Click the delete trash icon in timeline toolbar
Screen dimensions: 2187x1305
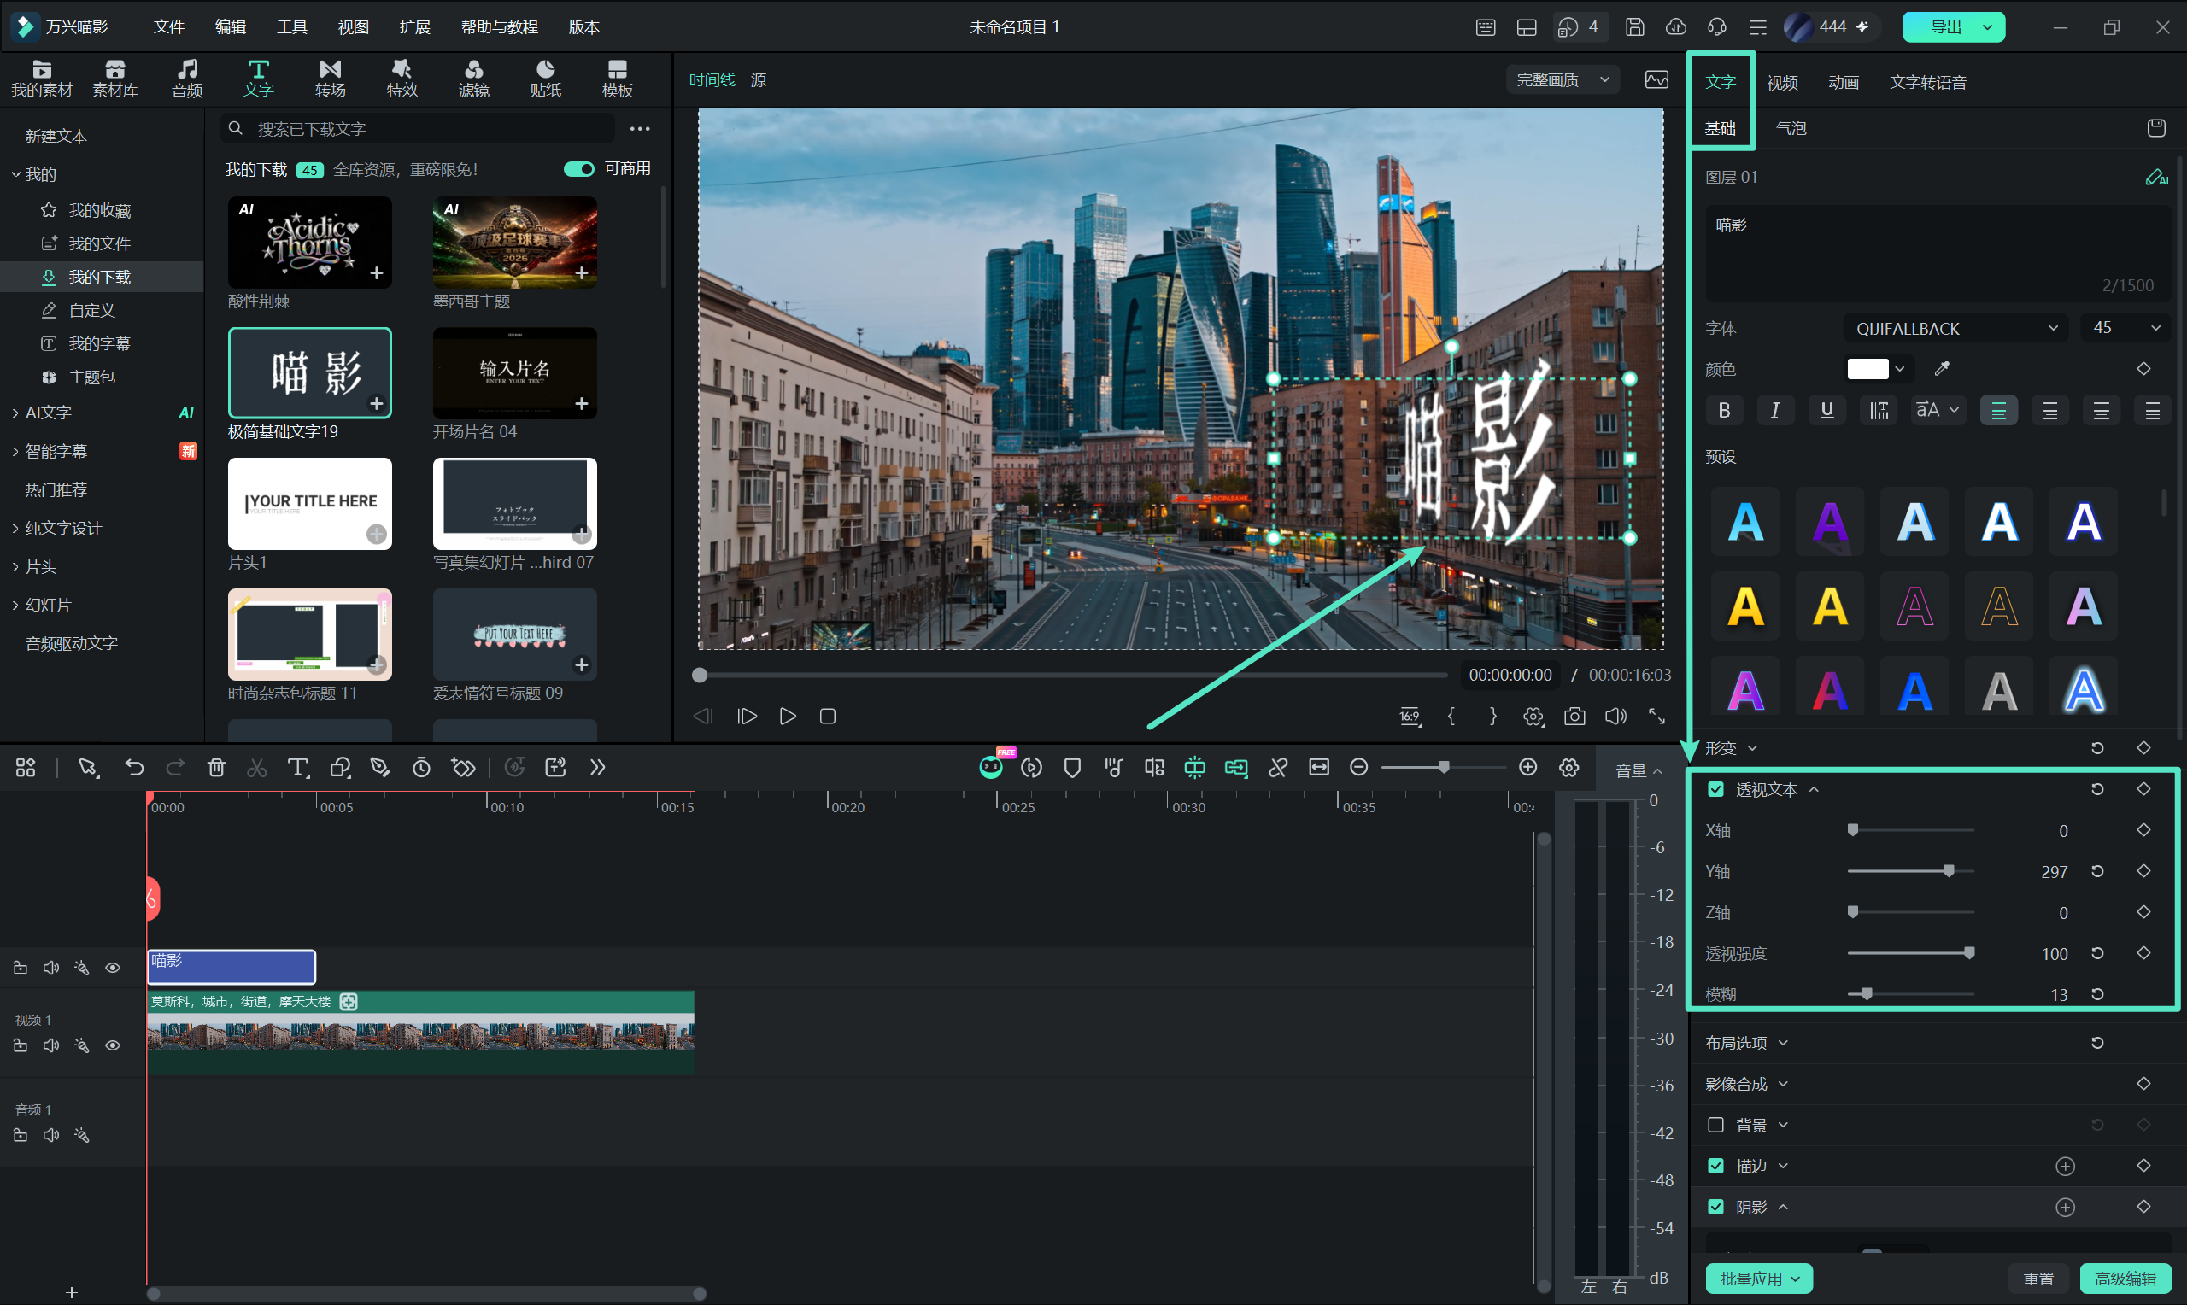(216, 768)
